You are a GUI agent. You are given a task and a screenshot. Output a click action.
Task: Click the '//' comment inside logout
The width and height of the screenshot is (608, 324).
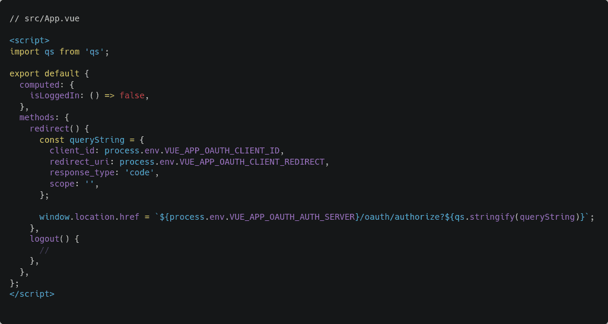coord(44,250)
